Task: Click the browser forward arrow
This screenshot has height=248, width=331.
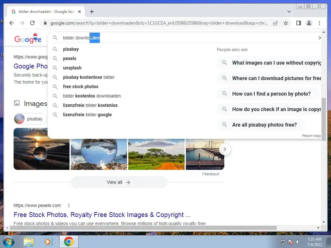Action: point(22,23)
